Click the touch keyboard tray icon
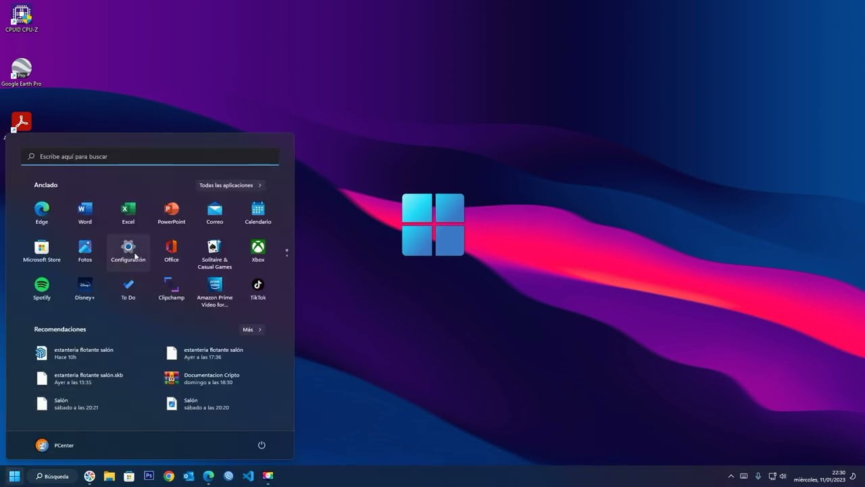Image resolution: width=865 pixels, height=487 pixels. (744, 476)
